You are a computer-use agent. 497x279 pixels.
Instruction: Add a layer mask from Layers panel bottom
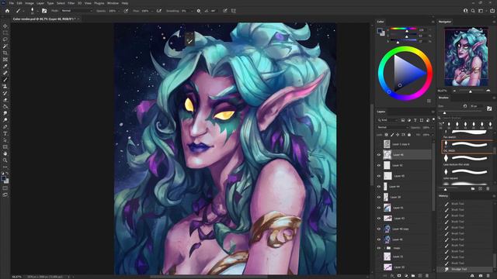coord(399,276)
